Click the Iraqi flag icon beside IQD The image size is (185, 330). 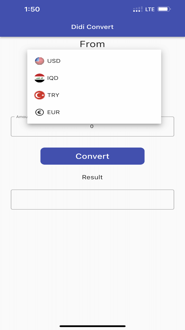pos(39,78)
